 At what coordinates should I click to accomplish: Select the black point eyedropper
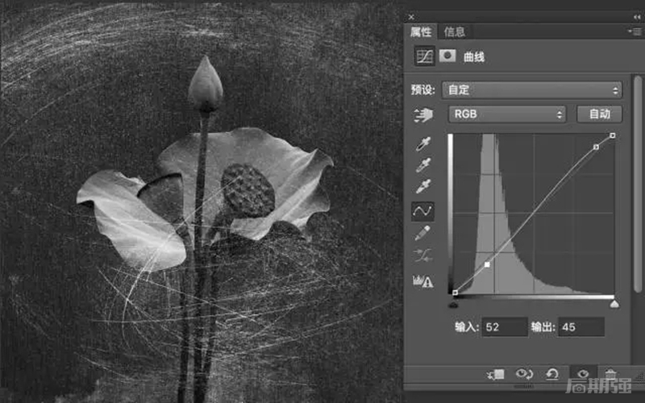pos(422,144)
